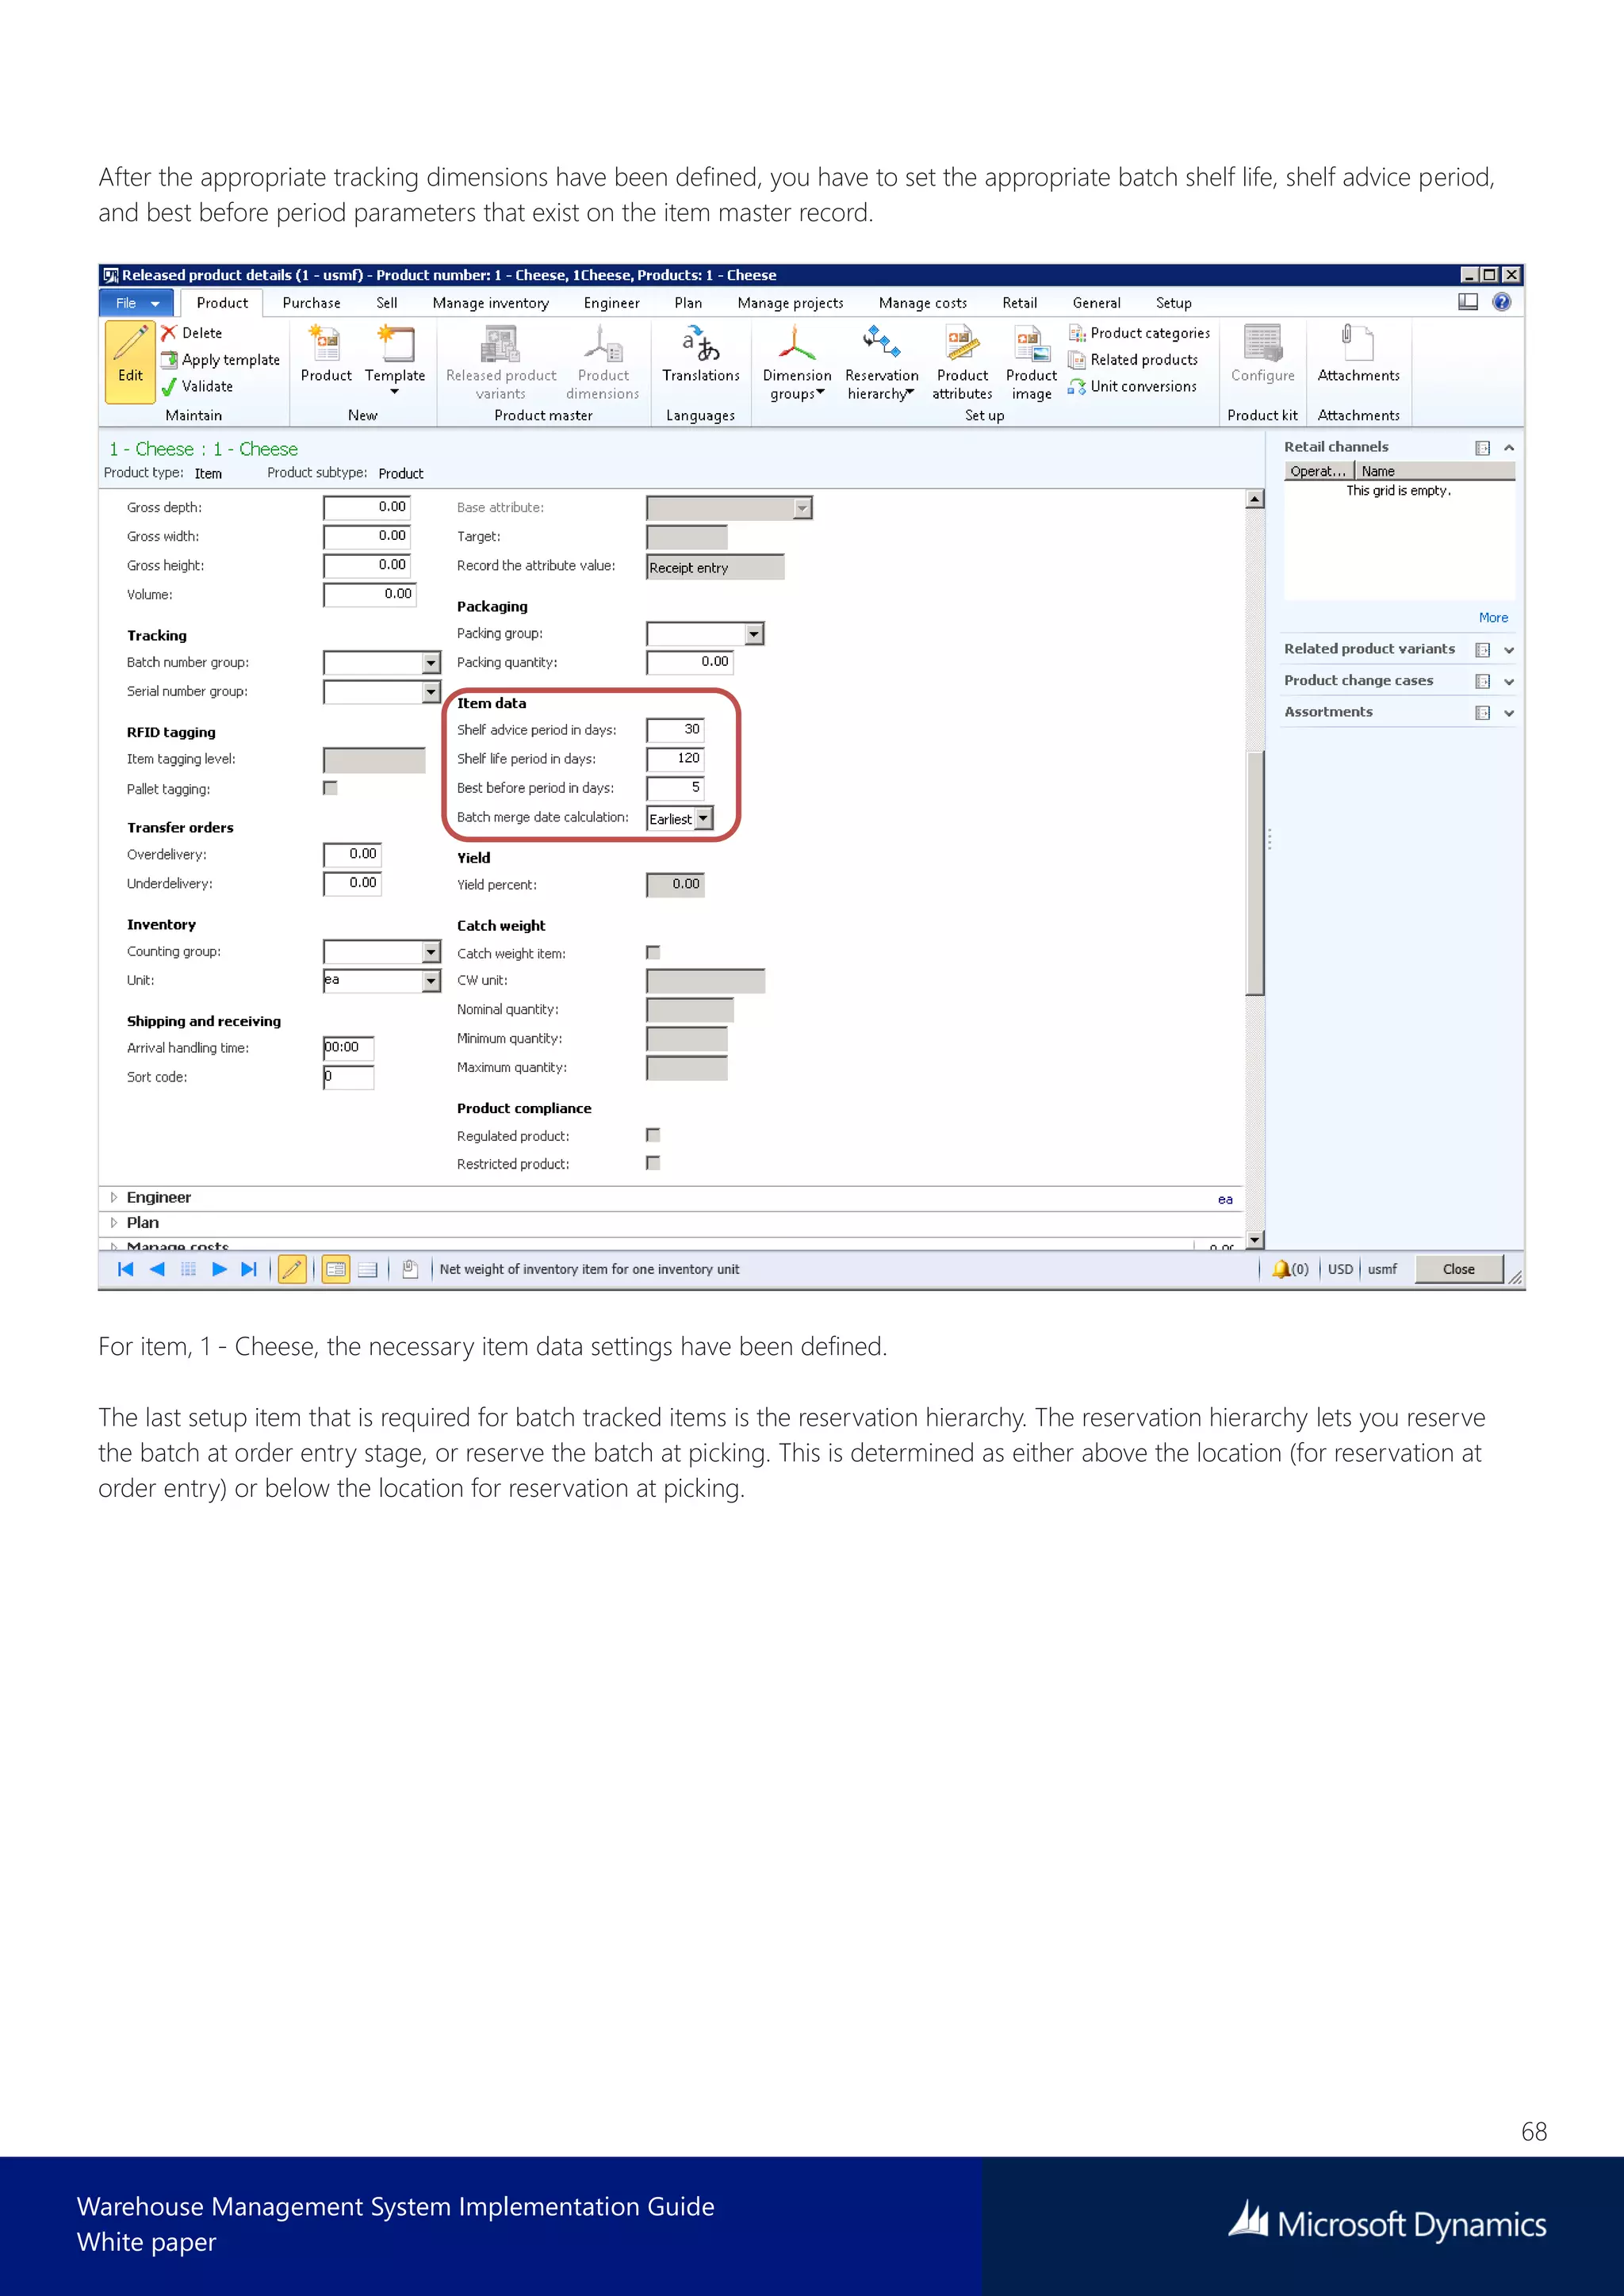Open the Batch number group dropdown

point(431,662)
